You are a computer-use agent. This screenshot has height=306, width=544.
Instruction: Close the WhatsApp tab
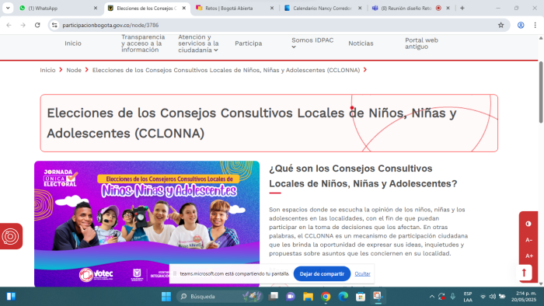pyautogui.click(x=96, y=8)
